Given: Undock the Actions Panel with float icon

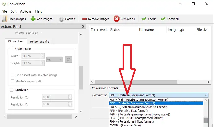Looking at the screenshot, I should (83, 26).
